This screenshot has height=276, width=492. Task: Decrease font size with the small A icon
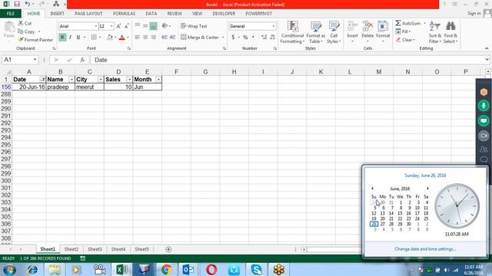point(126,26)
